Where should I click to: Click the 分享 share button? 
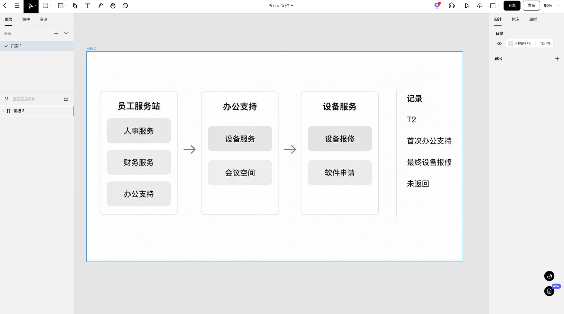pos(512,6)
